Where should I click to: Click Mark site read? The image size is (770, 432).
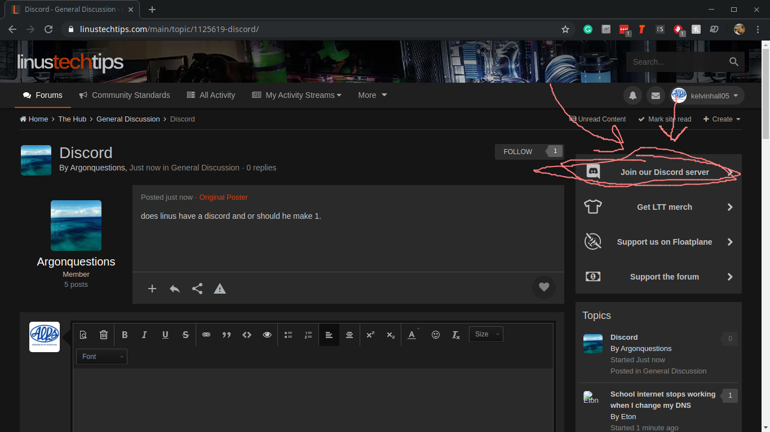tap(665, 119)
